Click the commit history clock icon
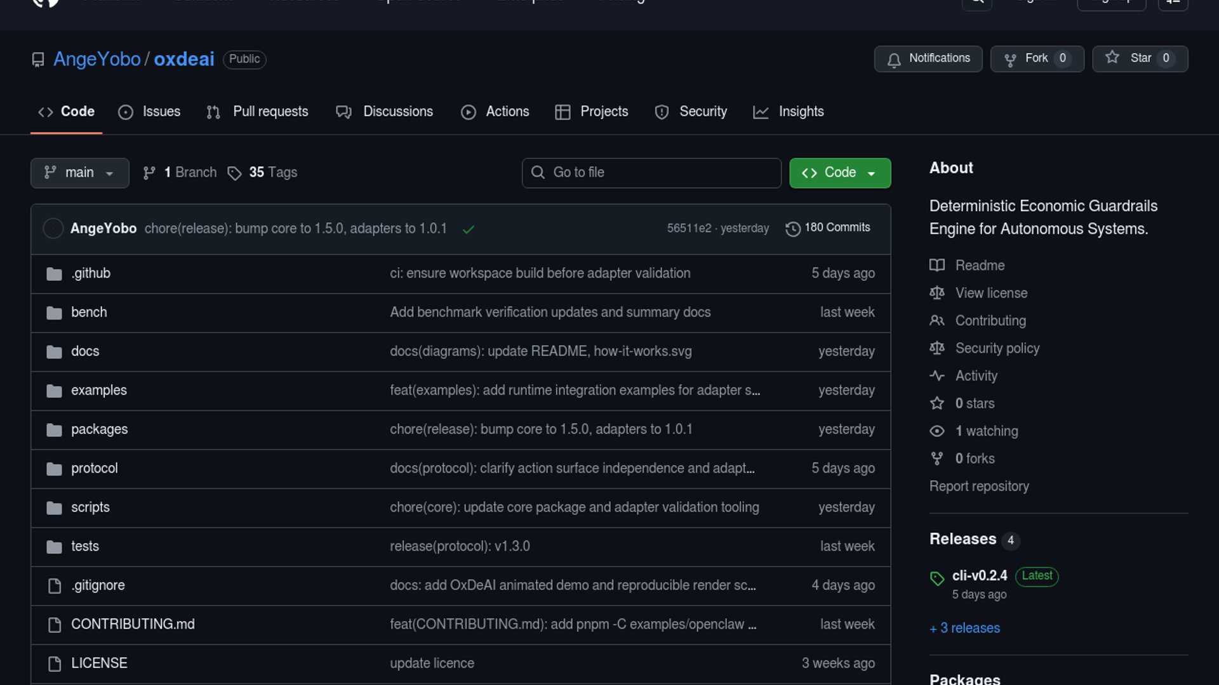Screen dimensions: 1219x685 coord(792,229)
